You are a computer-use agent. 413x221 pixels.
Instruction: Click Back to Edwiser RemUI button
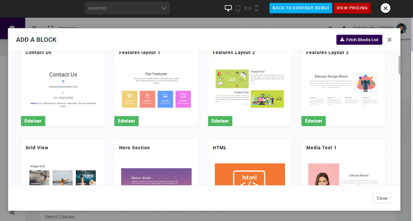coord(300,8)
